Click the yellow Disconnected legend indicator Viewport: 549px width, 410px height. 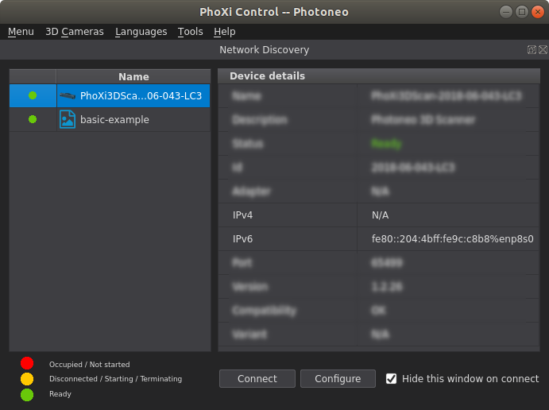click(x=27, y=379)
